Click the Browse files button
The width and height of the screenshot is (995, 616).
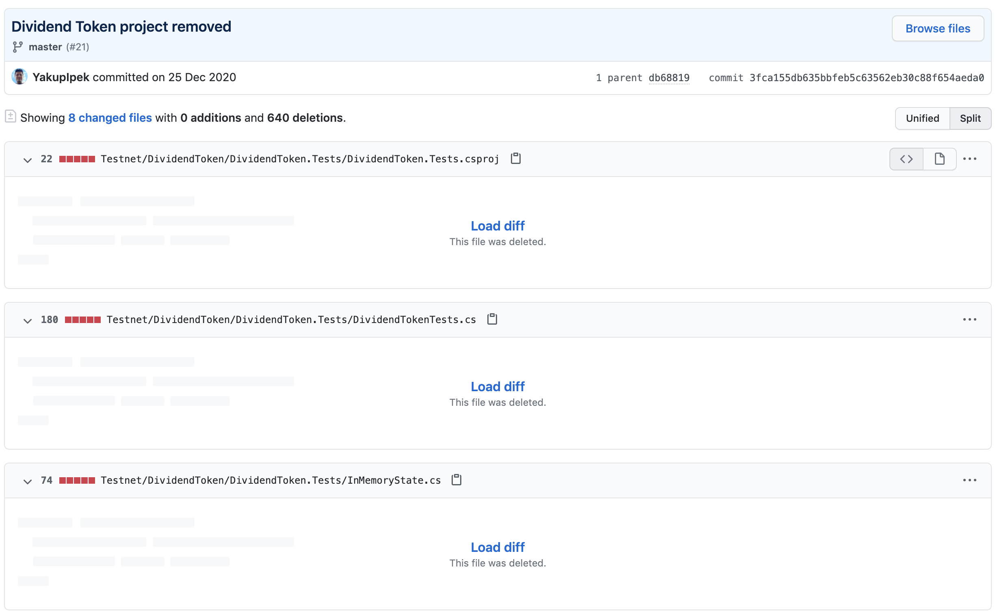point(937,28)
